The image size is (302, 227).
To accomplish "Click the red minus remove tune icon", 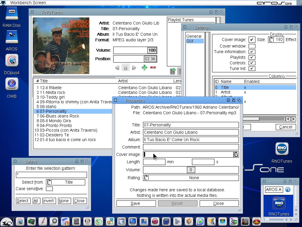I will [153, 68].
